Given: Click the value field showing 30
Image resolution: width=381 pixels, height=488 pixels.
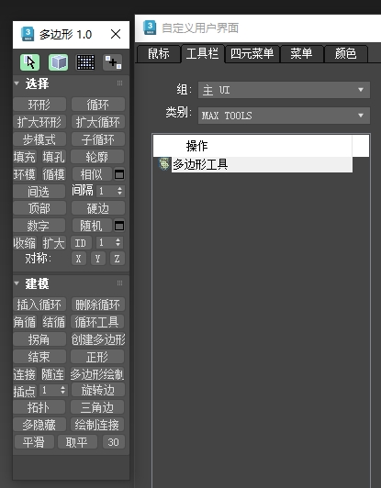Looking at the screenshot, I should coord(114,442).
